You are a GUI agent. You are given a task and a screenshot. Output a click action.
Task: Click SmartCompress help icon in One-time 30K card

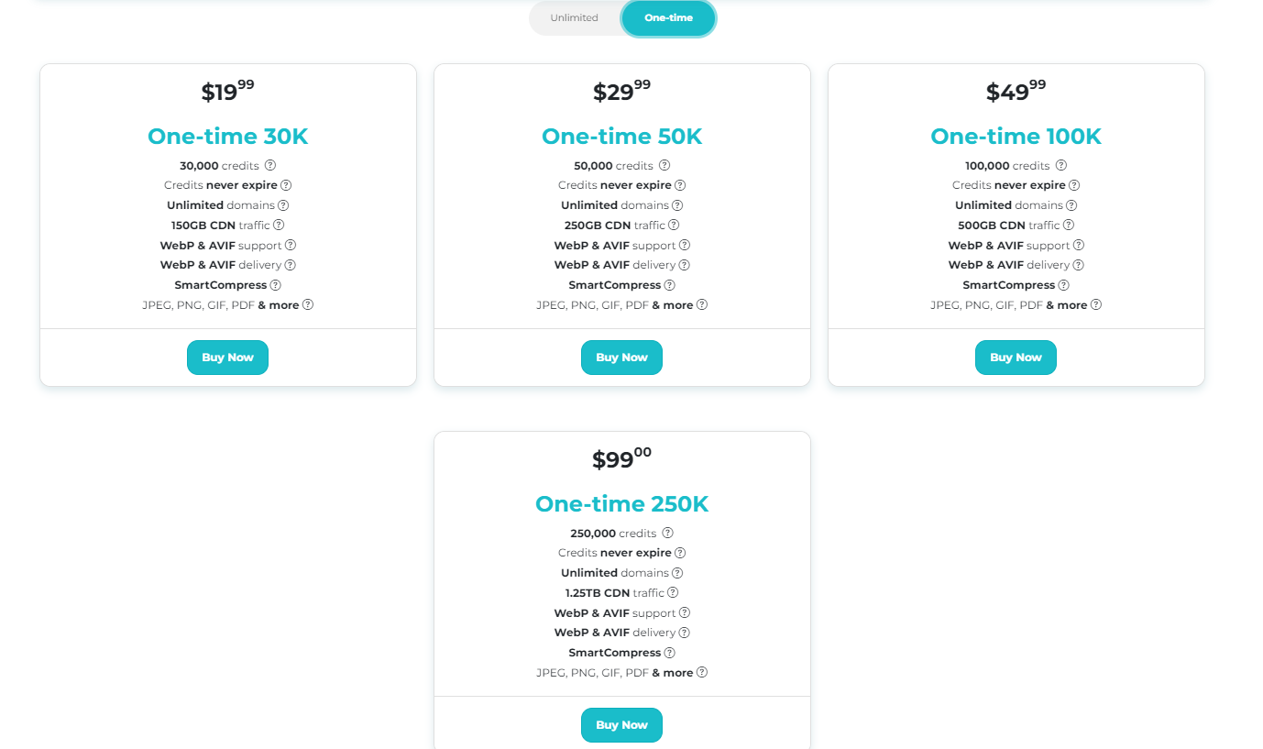tap(276, 285)
